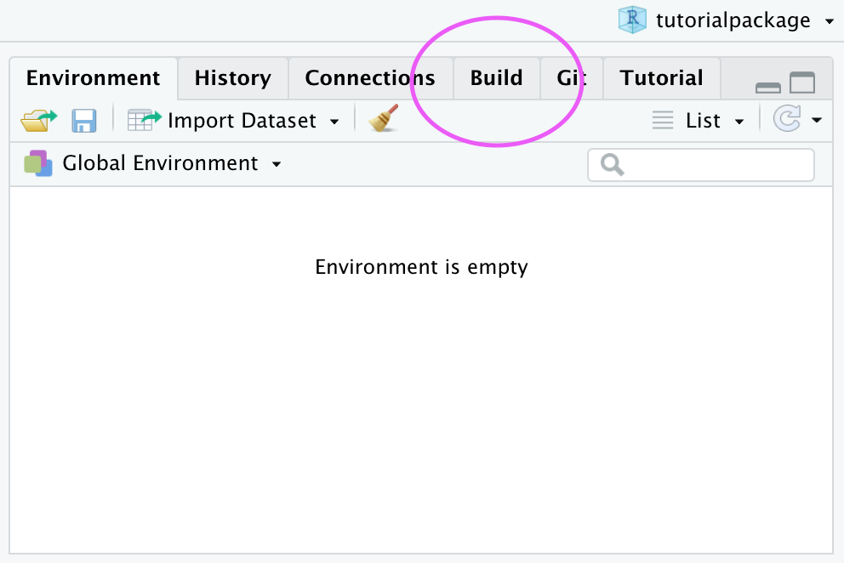The width and height of the screenshot is (844, 563).
Task: Open the tutorialpackage project menu arrow
Action: point(830,22)
